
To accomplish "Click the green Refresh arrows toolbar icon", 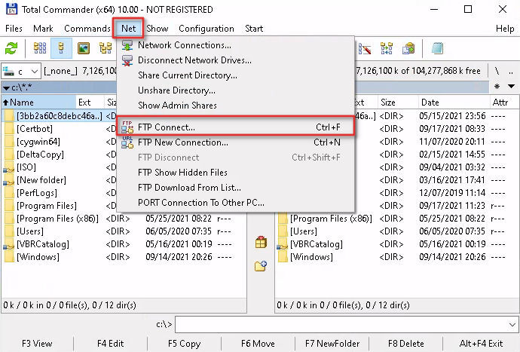I will point(11,49).
